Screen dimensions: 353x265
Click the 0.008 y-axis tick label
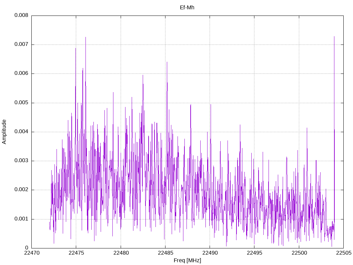(21, 16)
